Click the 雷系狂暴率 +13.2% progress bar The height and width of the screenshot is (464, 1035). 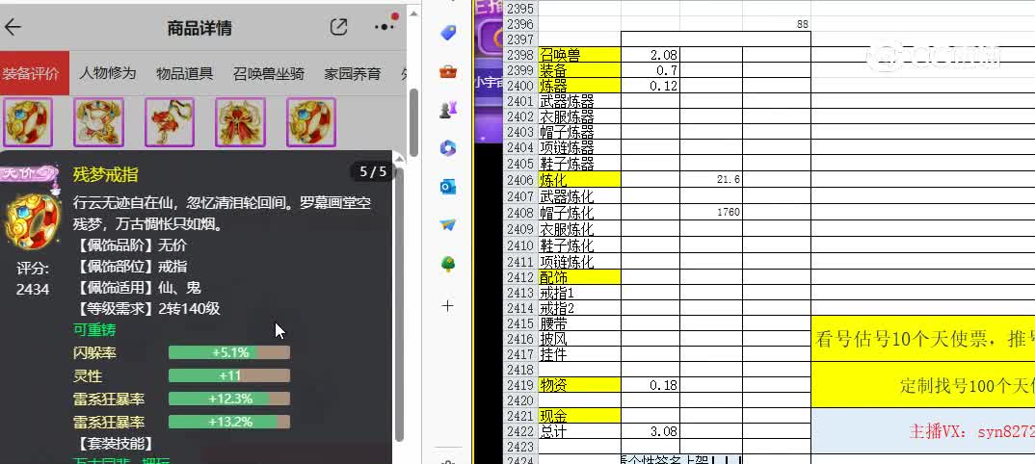(229, 422)
